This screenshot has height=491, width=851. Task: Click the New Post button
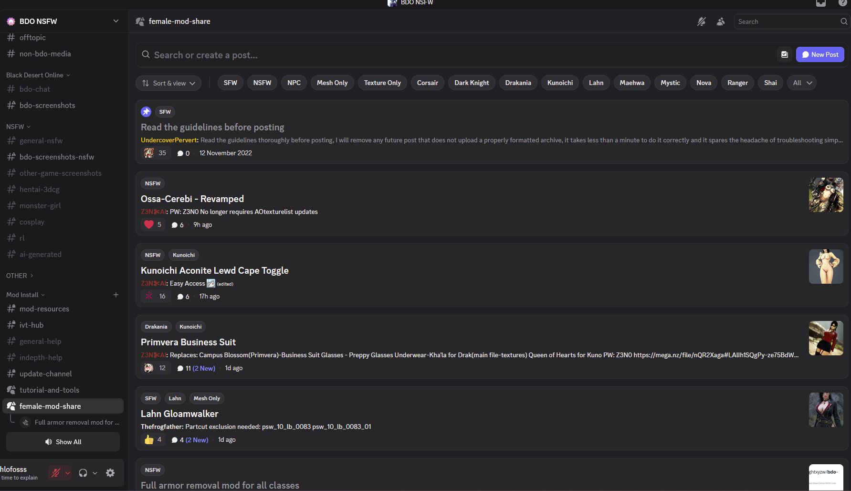820,54
